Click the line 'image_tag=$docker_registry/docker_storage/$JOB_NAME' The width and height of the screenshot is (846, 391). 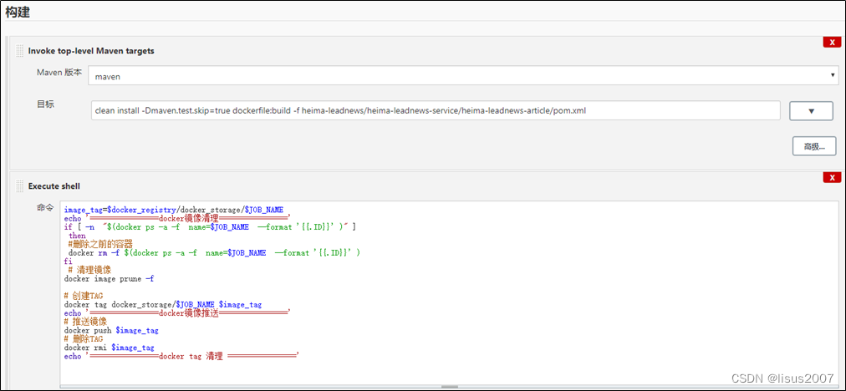[x=173, y=210]
